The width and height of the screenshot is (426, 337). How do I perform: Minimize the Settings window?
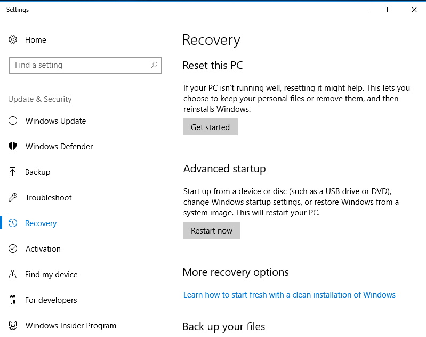tap(365, 10)
